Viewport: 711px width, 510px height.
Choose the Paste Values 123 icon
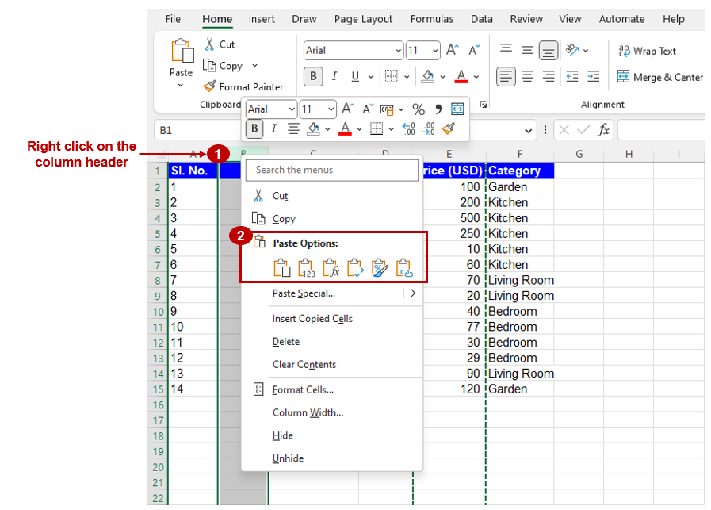tap(307, 268)
